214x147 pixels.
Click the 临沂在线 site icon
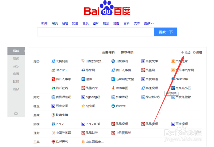[x=53, y=88]
